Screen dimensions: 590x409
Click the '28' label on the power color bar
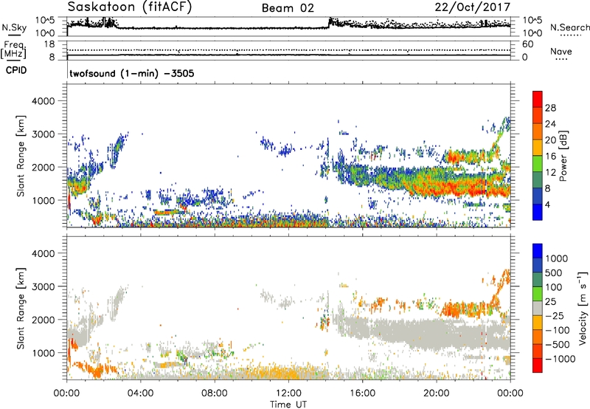(x=550, y=108)
